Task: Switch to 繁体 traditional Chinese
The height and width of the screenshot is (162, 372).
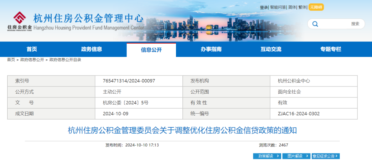Action: click(x=302, y=7)
